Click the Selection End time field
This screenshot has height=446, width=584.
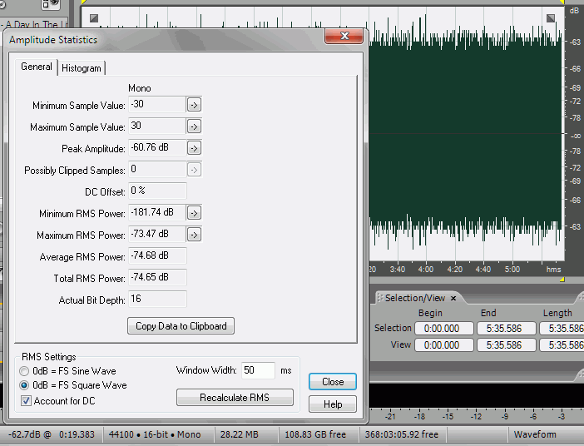click(x=507, y=328)
